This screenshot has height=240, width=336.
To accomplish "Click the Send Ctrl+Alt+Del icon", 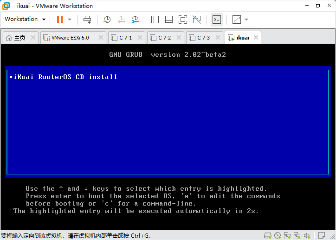I will coord(87,20).
